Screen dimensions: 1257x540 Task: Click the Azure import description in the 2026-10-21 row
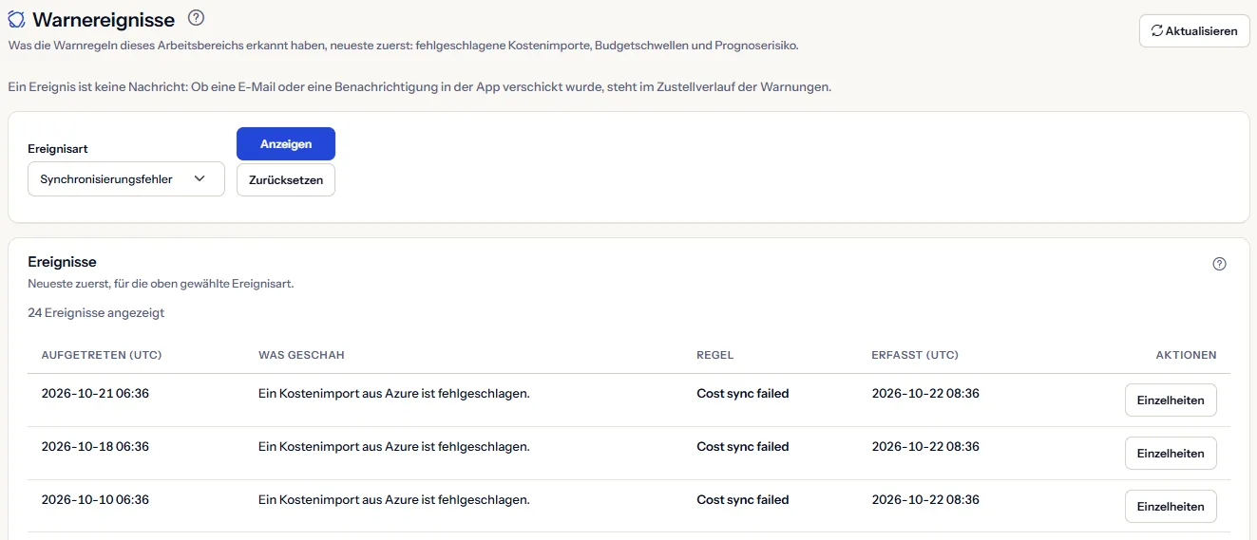click(x=394, y=393)
